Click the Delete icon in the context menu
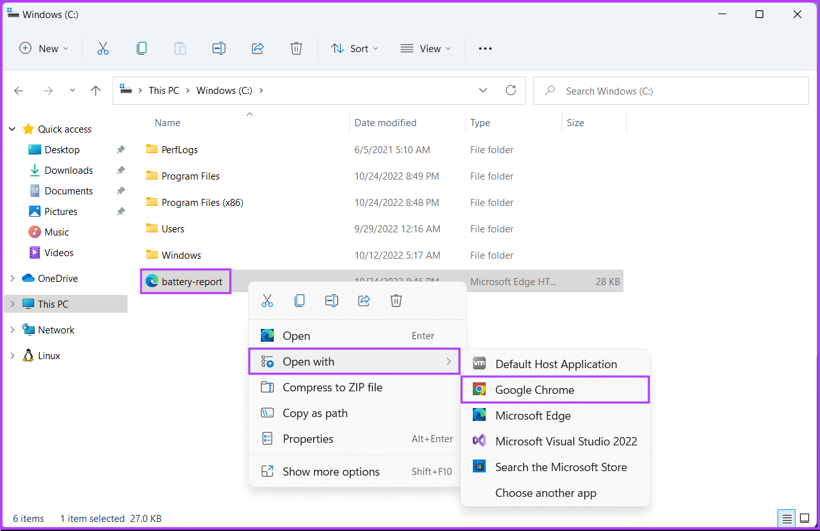 tap(396, 301)
